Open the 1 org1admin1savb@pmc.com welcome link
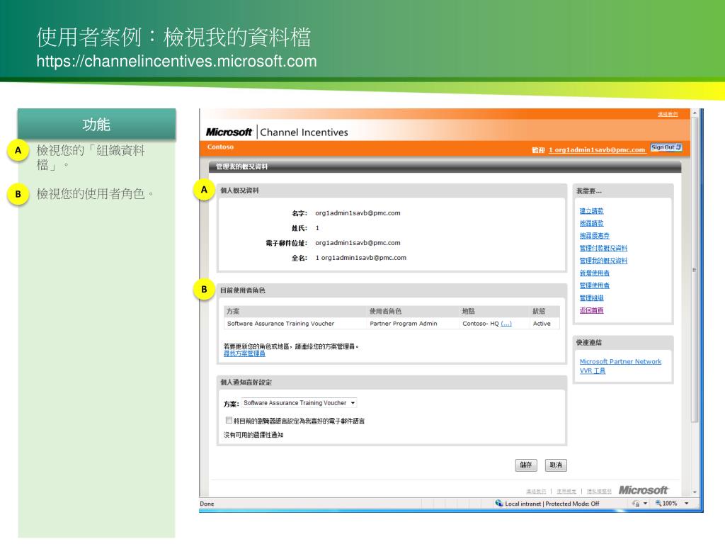The image size is (725, 544). (596, 150)
